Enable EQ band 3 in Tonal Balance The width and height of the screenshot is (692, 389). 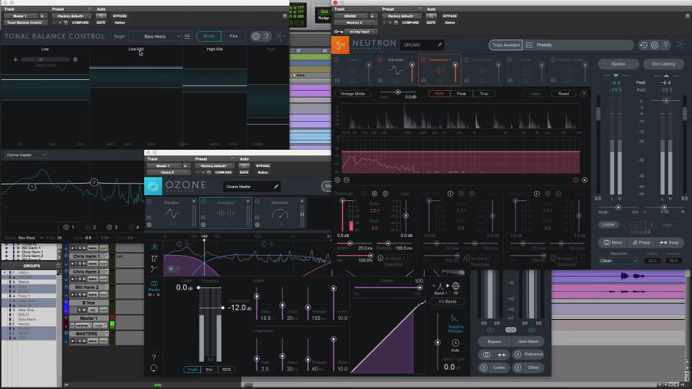click(109, 227)
